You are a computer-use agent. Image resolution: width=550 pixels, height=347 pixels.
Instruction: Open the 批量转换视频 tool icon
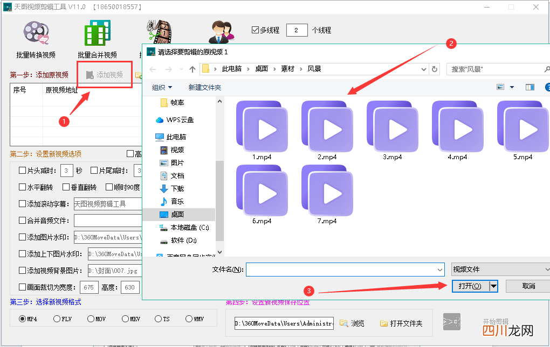point(36,33)
